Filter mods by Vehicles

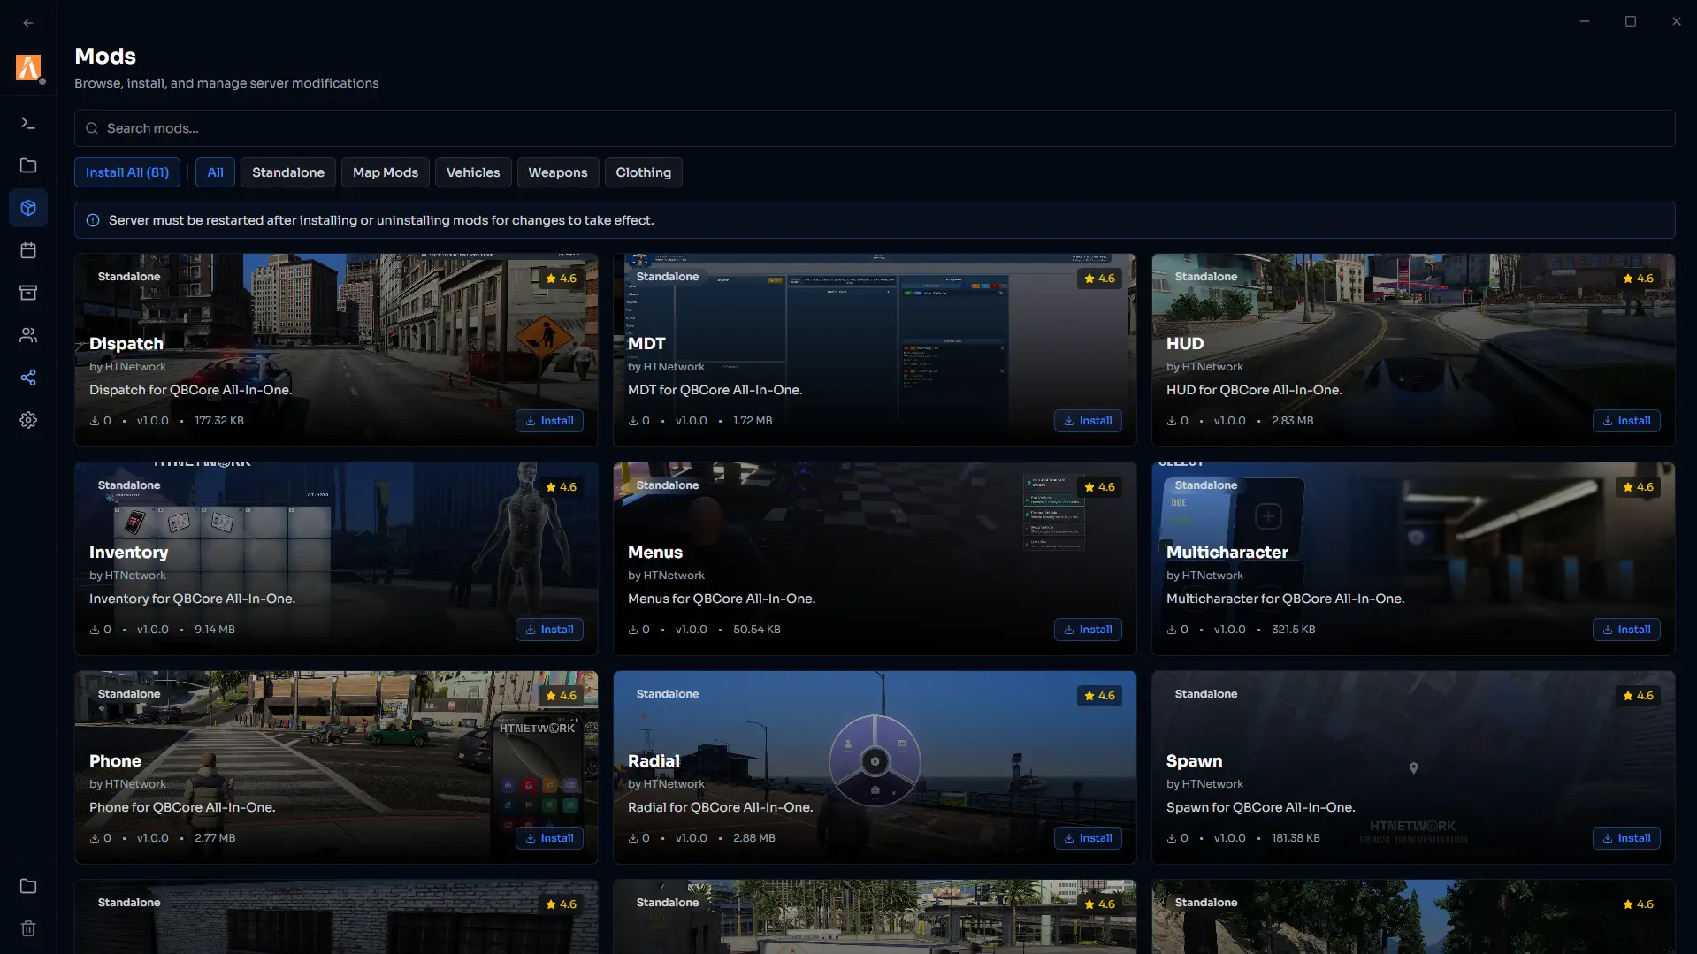click(473, 172)
